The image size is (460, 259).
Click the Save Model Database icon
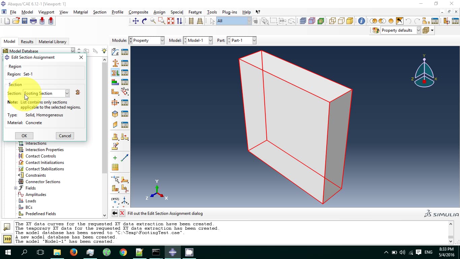pos(25,21)
